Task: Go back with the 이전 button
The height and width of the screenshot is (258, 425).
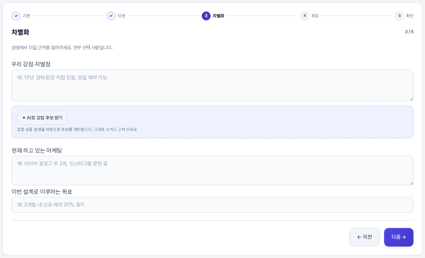Action: pos(364,237)
